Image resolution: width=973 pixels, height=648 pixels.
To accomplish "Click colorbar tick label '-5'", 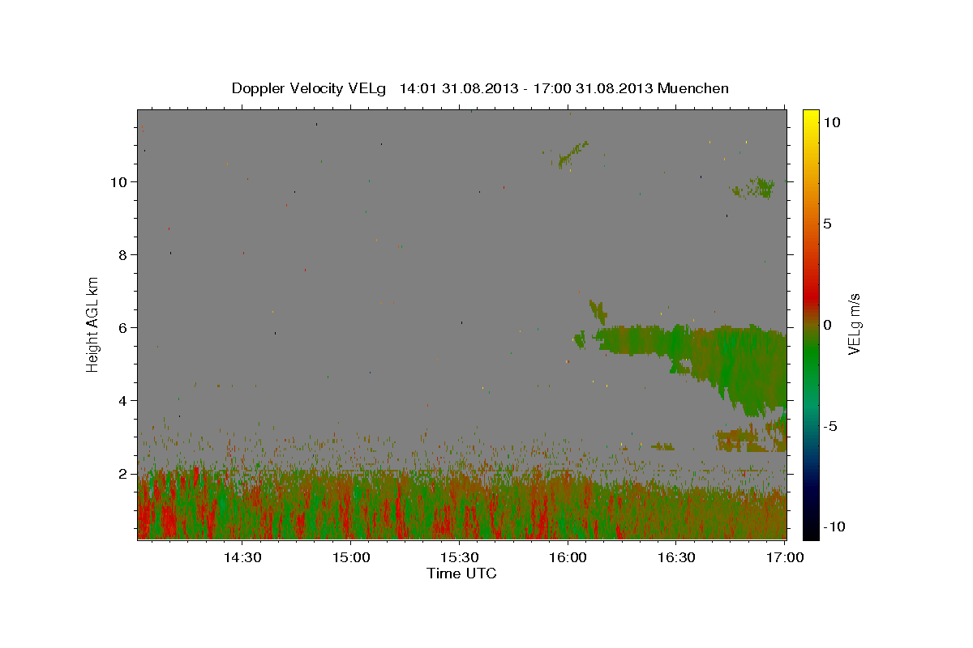I will click(x=829, y=426).
